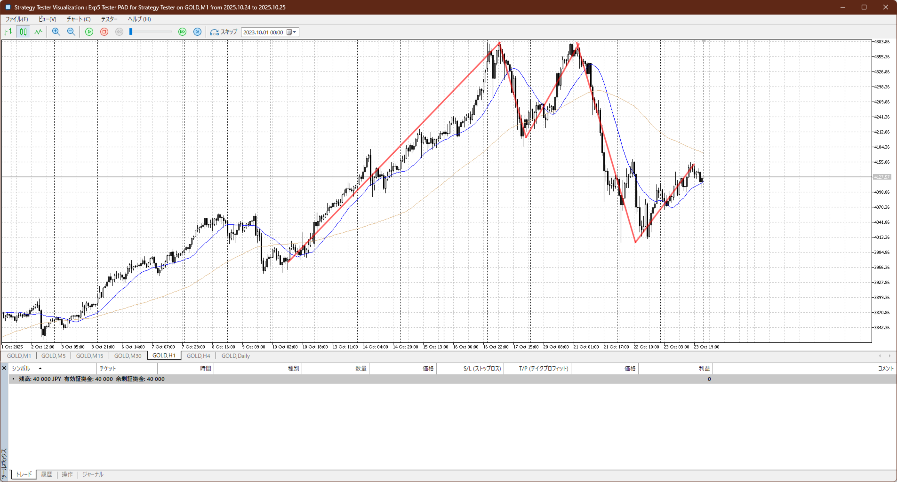Screen dimensions: 897x482
Task: Open the ファイル(F) menu
Action: [x=16, y=19]
